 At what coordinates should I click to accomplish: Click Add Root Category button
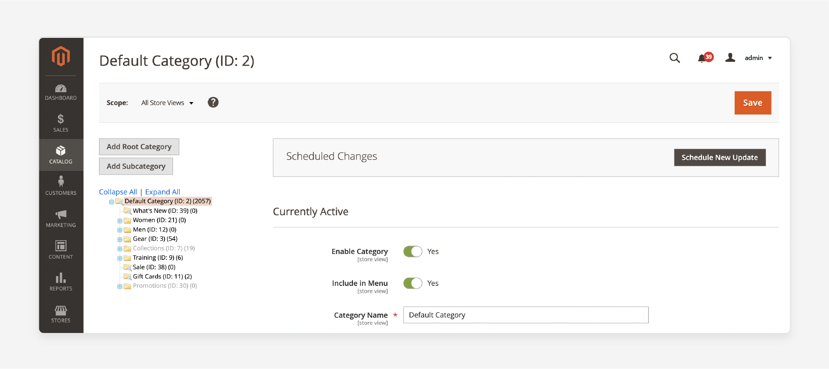139,147
